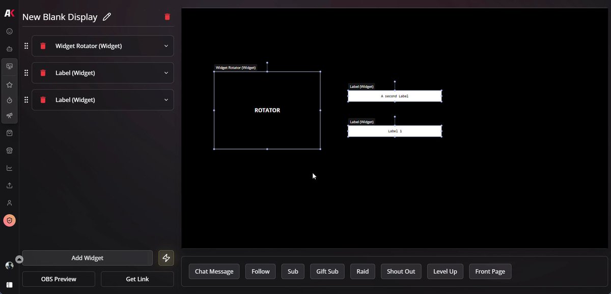Delete the Widget Rotator widget
The height and width of the screenshot is (294, 611).
click(x=43, y=46)
